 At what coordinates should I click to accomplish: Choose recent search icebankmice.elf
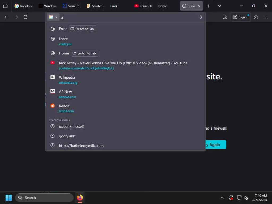click(x=125, y=126)
